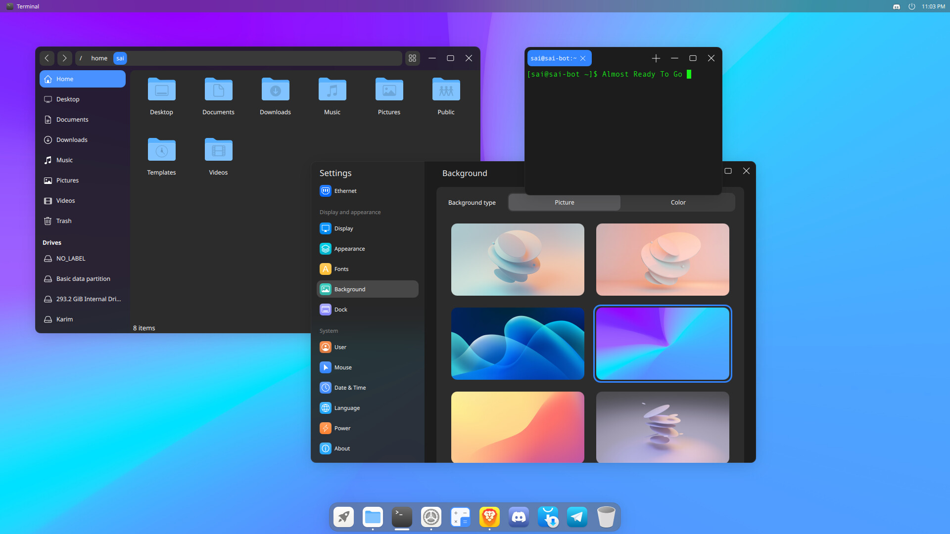This screenshot has height=534, width=950.
Task: Open the power menu in top bar
Action: (x=911, y=6)
